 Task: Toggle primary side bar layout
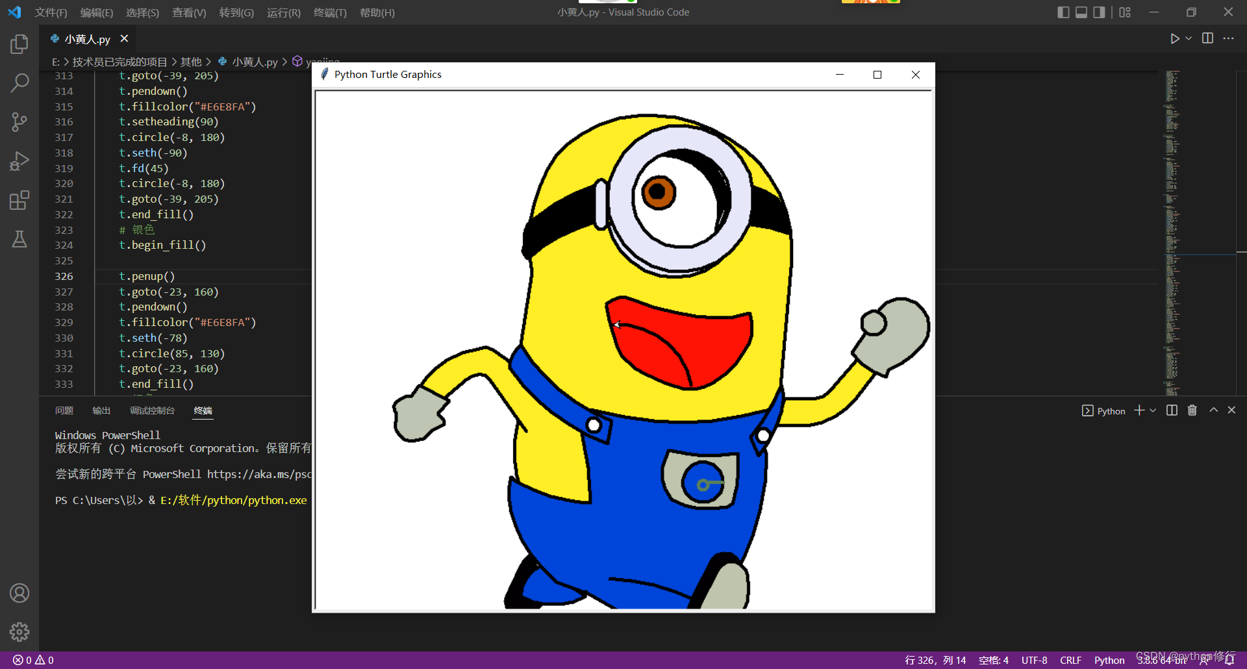click(1063, 12)
